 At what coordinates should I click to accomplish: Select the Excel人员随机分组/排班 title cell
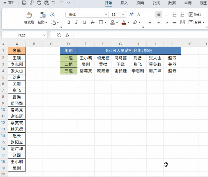(x=129, y=50)
